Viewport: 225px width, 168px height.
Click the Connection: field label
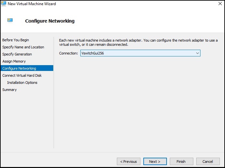pos(68,53)
